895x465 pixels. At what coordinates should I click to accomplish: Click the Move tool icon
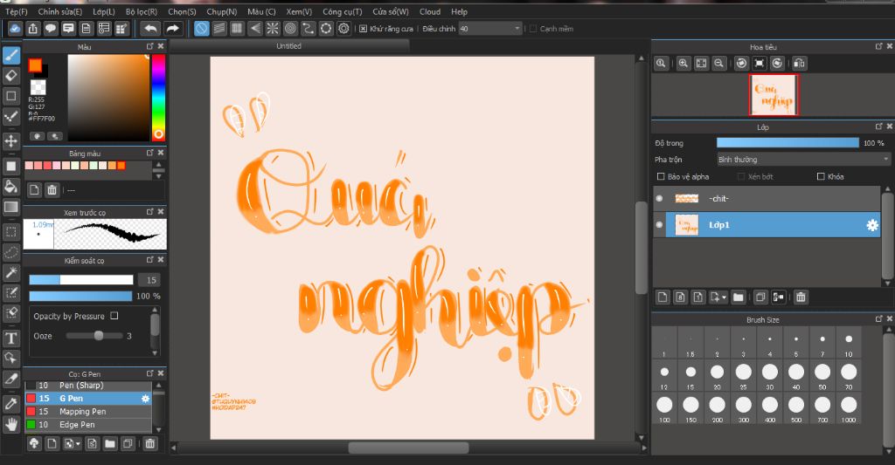11,140
